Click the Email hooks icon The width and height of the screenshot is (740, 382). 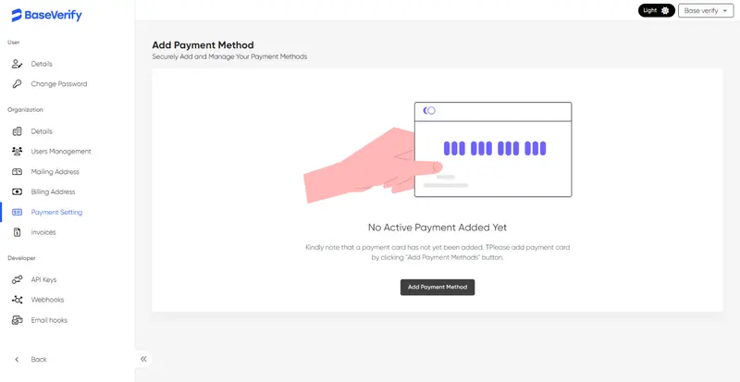coord(17,320)
